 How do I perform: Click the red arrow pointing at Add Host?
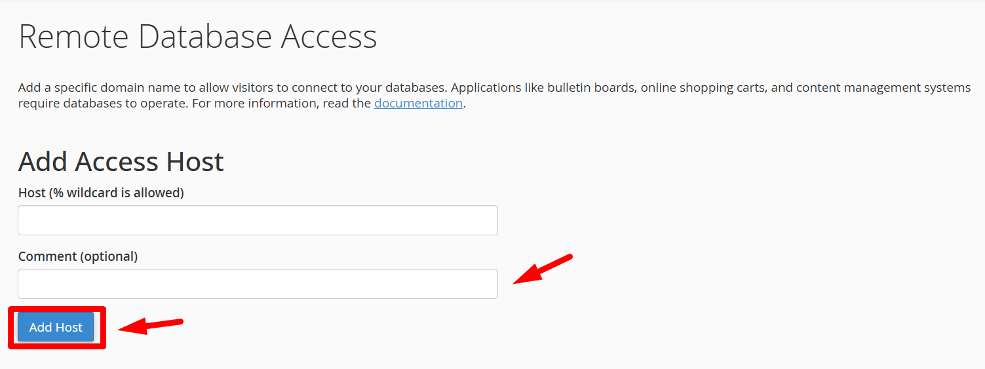(150, 325)
